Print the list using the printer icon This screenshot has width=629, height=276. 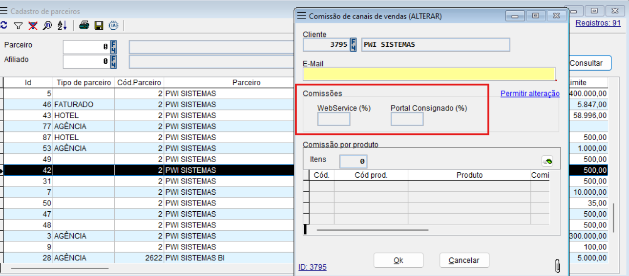pos(84,26)
